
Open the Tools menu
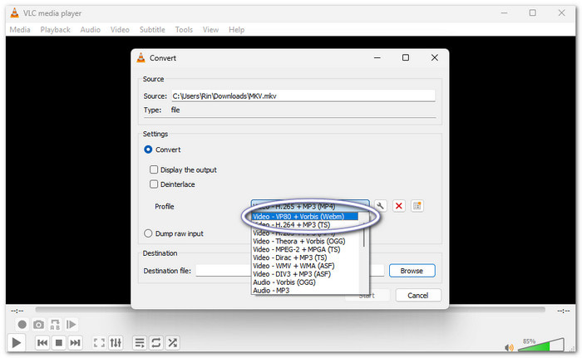(x=184, y=30)
